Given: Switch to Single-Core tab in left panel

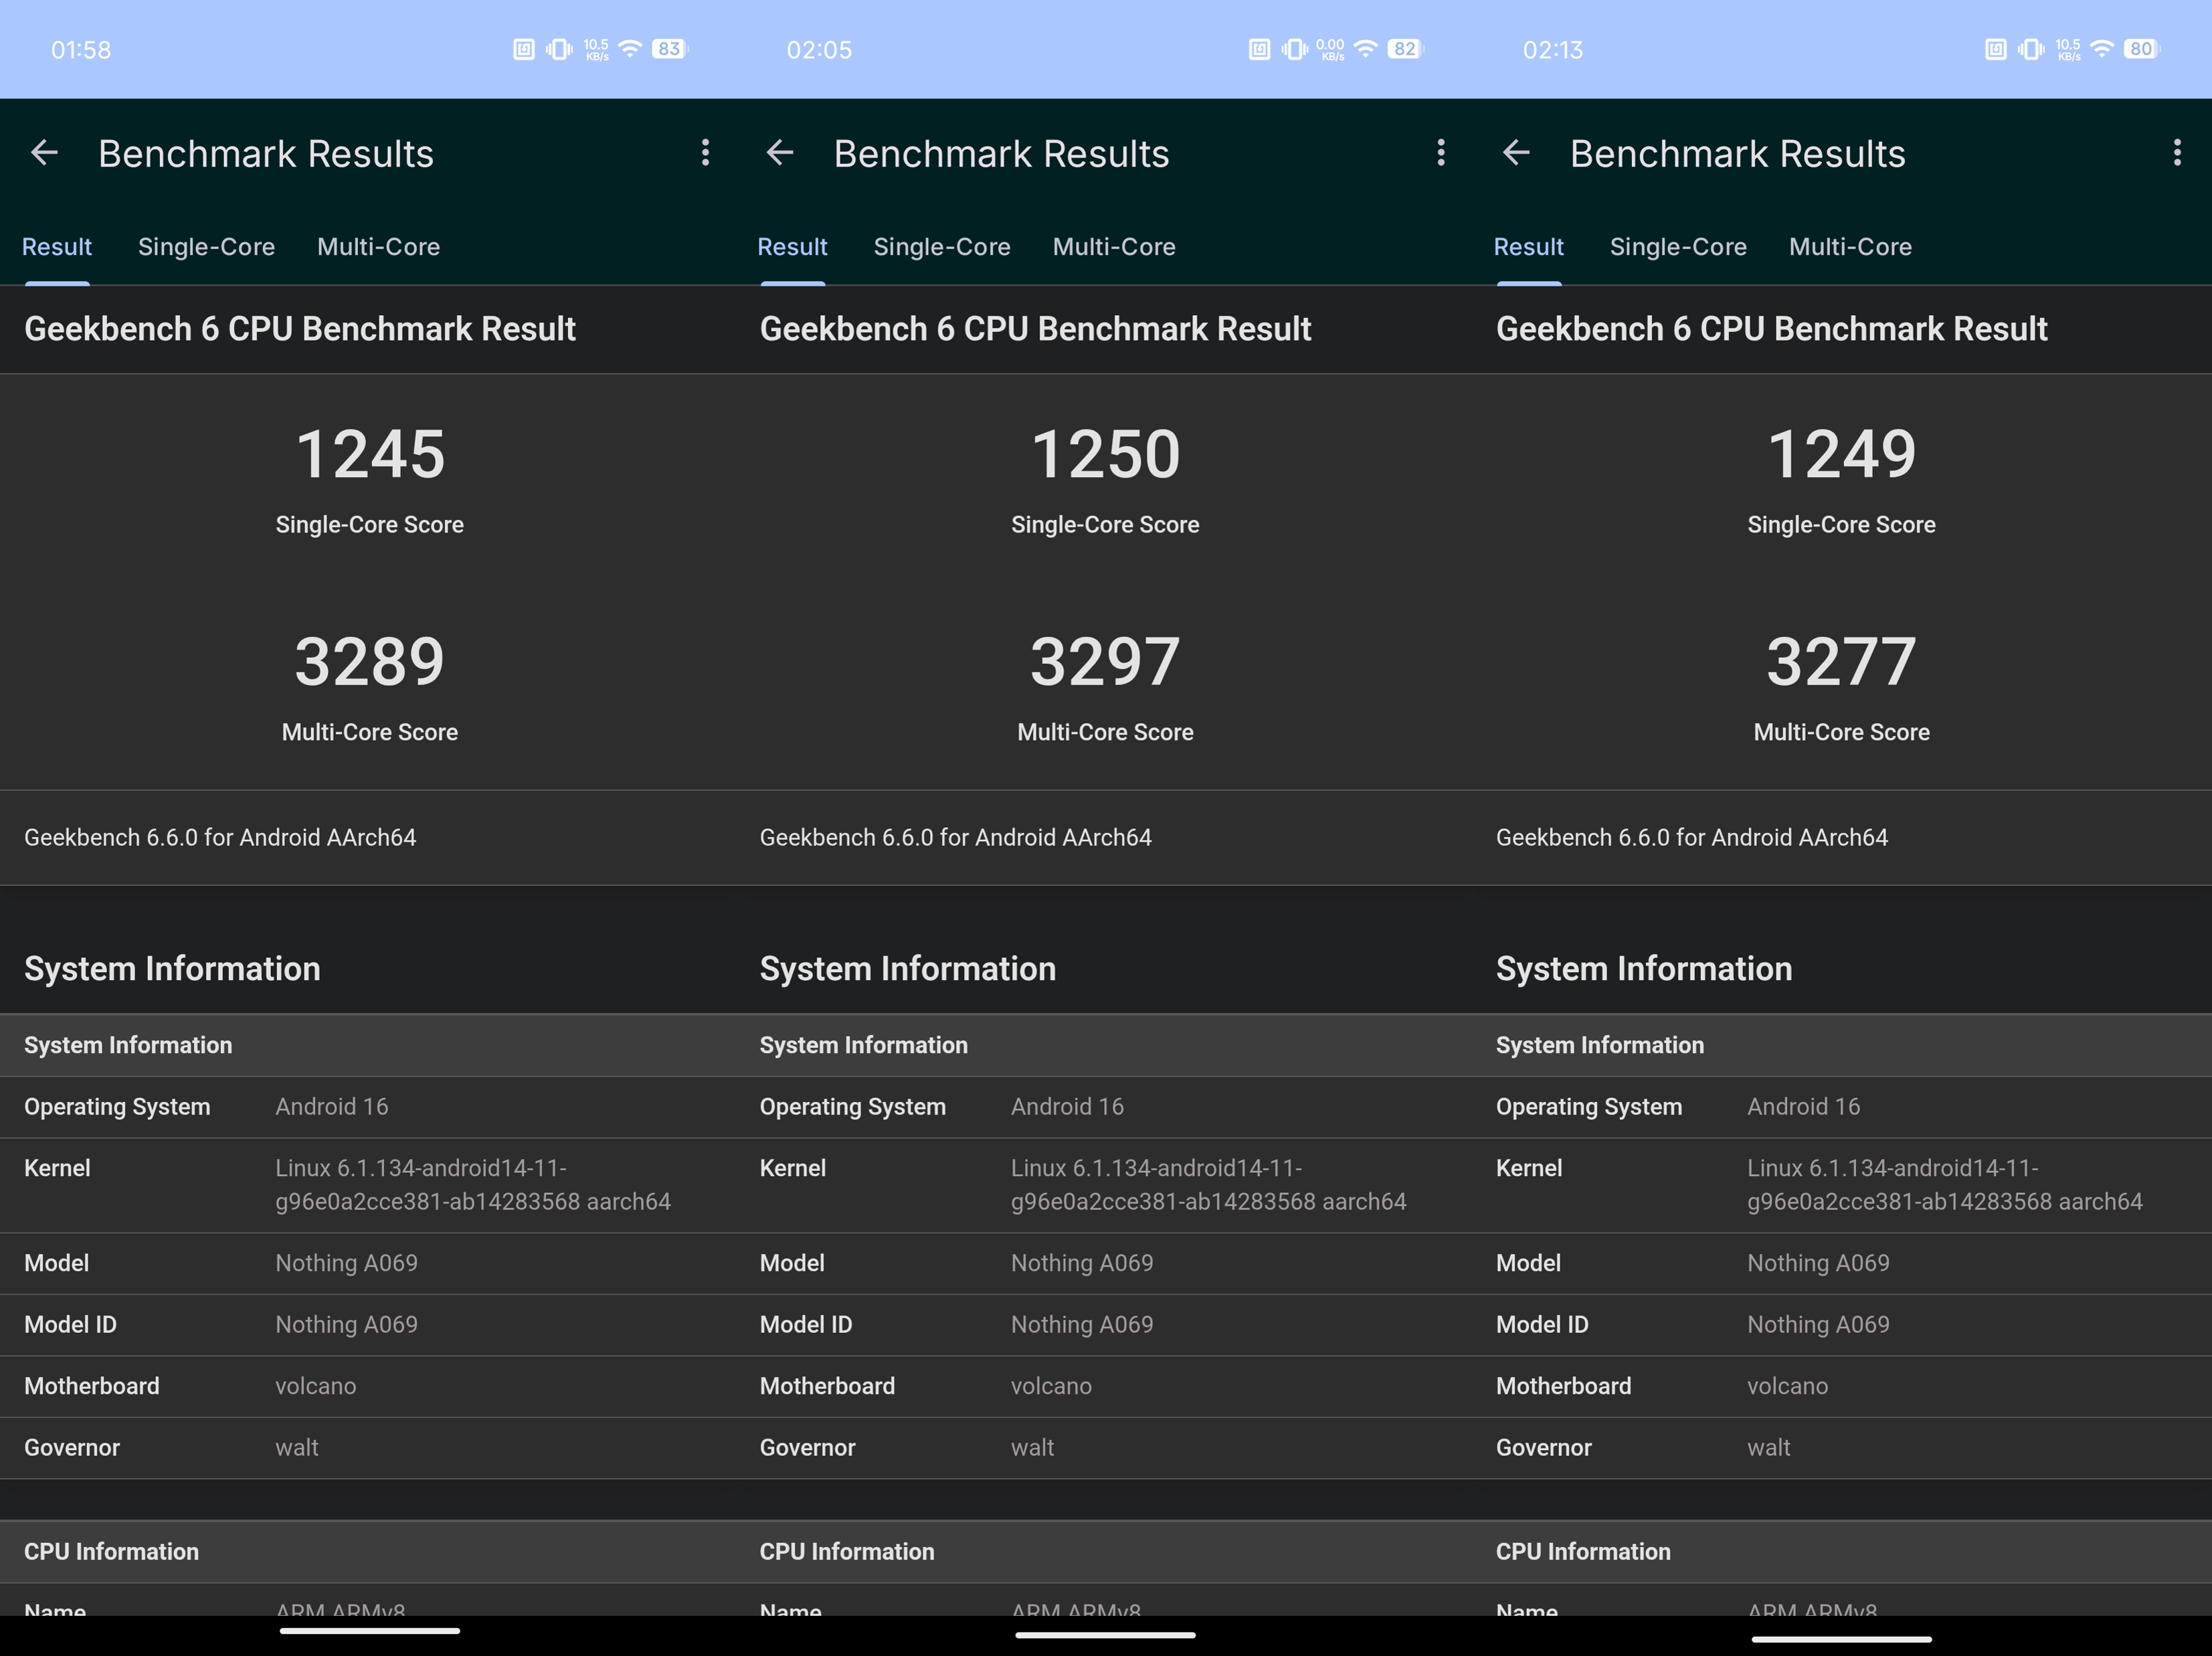Looking at the screenshot, I should 206,247.
